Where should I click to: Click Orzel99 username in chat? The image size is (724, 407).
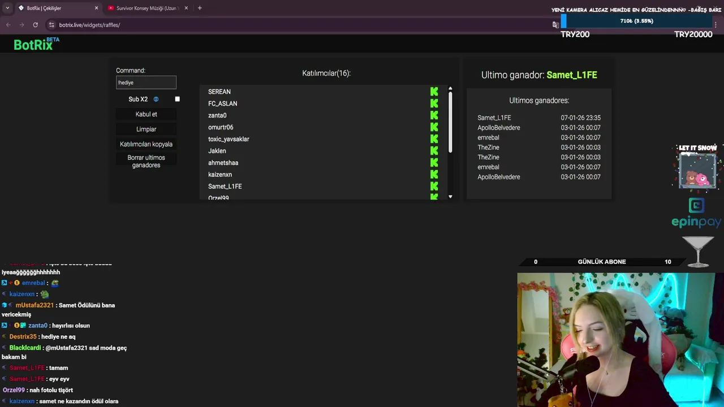(14, 390)
